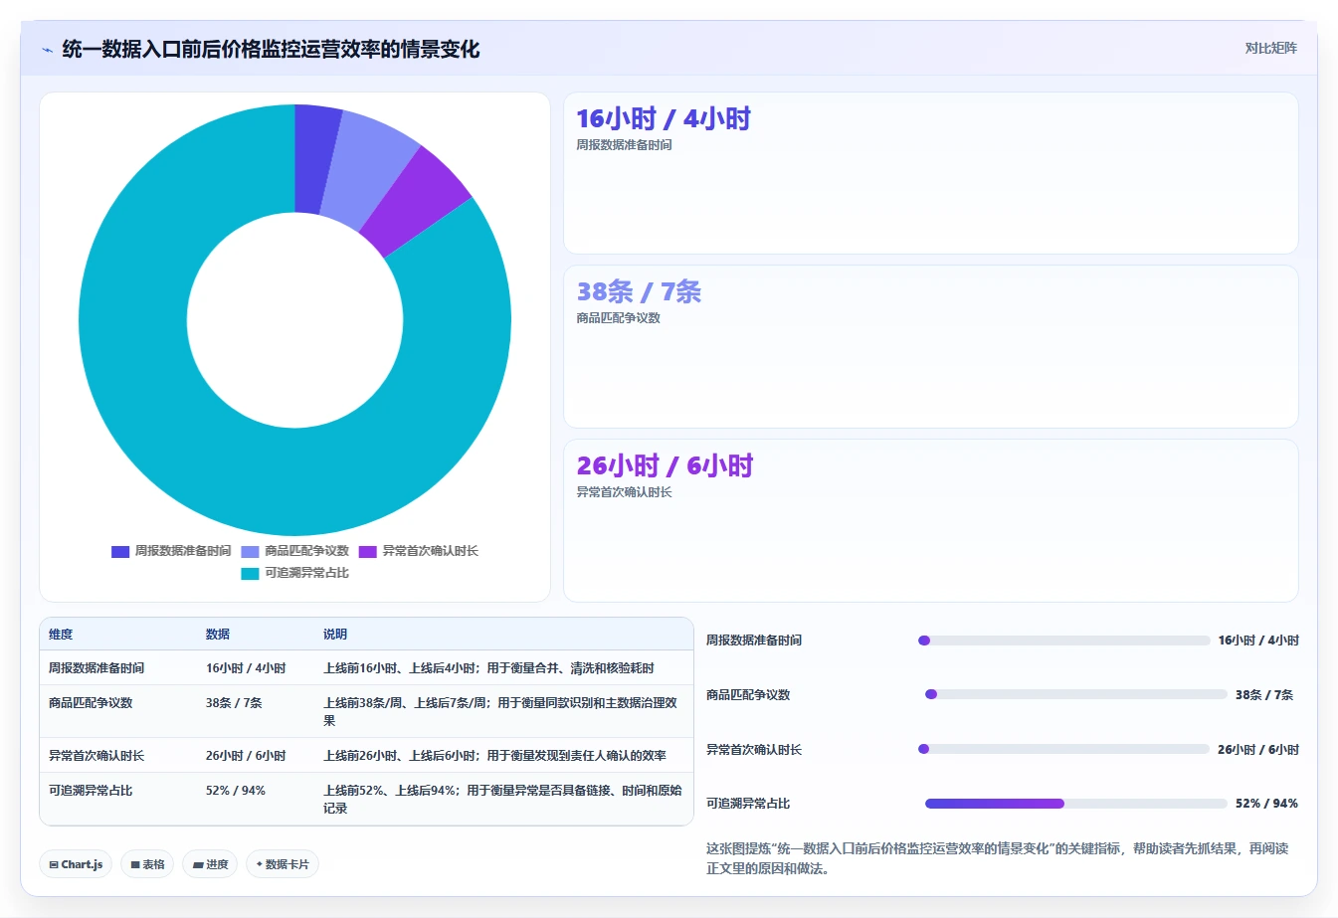Image resolution: width=1338 pixels, height=918 pixels.
Task: Toggle the 可追溯异常占比 legend swatch
Action: (250, 573)
